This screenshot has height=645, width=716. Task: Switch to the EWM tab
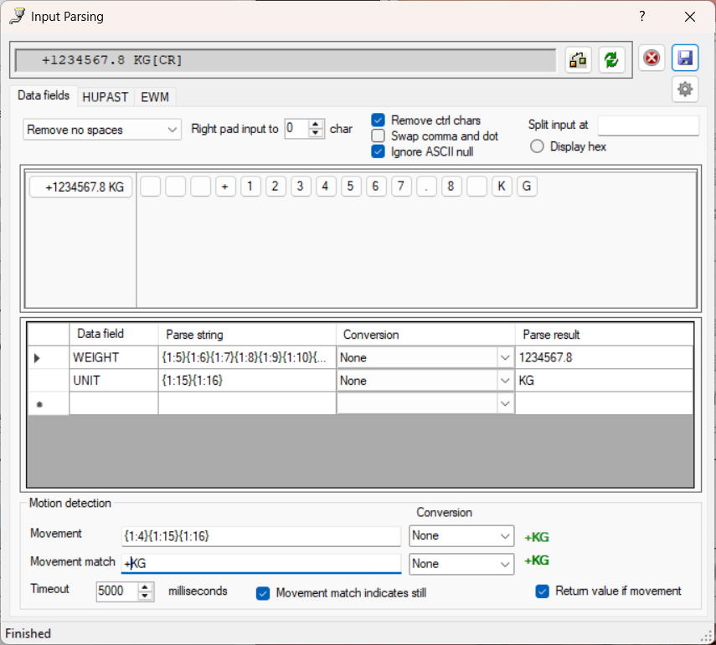coord(155,97)
